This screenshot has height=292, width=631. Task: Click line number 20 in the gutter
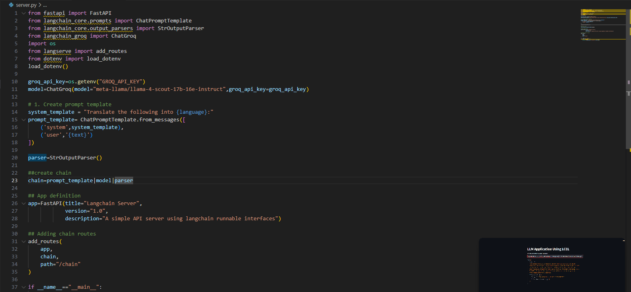click(x=14, y=158)
